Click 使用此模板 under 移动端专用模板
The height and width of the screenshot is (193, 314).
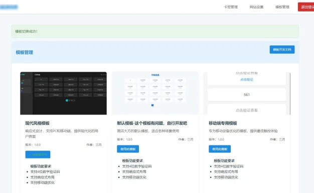(220, 149)
